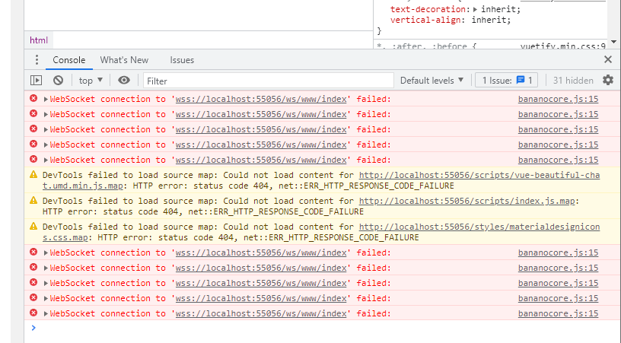Viewport: 621px width, 343px height.
Task: Show the console sidebar
Action: click(x=36, y=81)
